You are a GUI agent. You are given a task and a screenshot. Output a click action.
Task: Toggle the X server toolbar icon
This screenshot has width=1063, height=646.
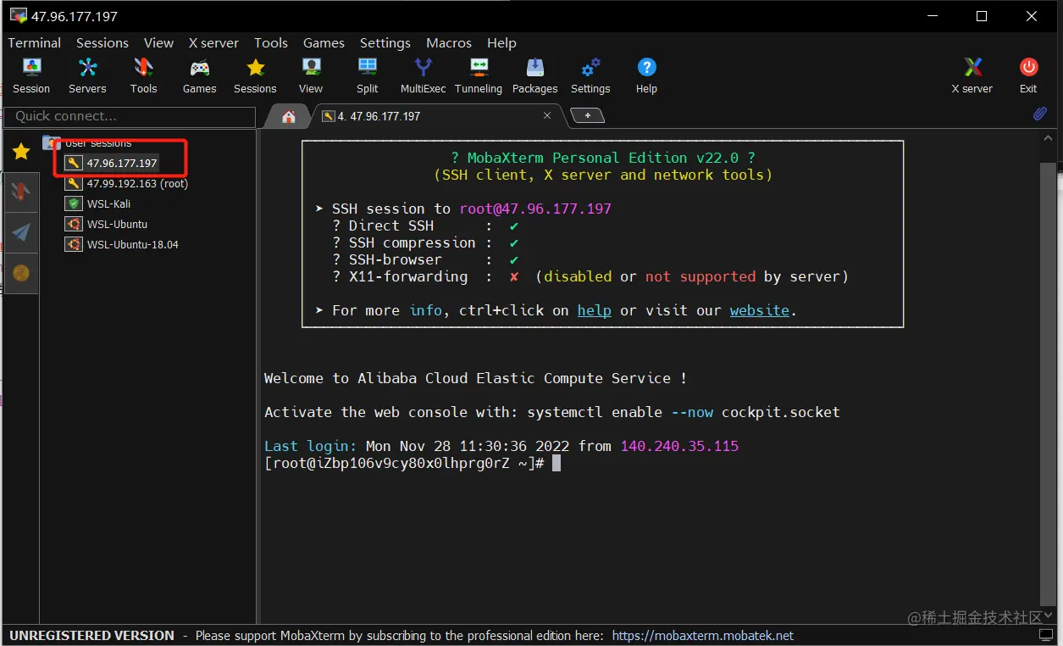(x=972, y=75)
